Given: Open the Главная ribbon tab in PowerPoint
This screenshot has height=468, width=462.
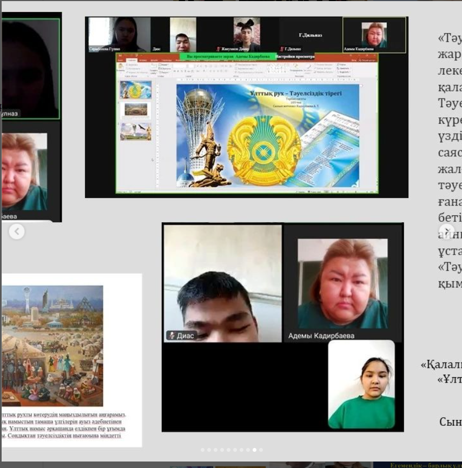Looking at the screenshot, I should pos(131,60).
